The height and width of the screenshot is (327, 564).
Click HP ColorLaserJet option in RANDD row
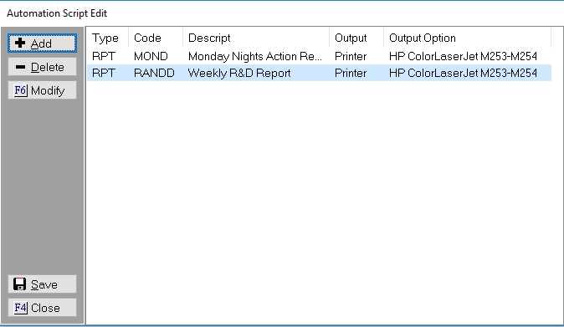tap(463, 74)
